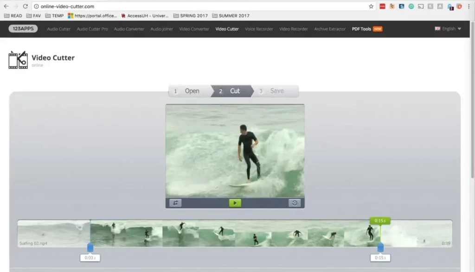Open the English language dropdown
The image size is (475, 272).
pyautogui.click(x=447, y=28)
